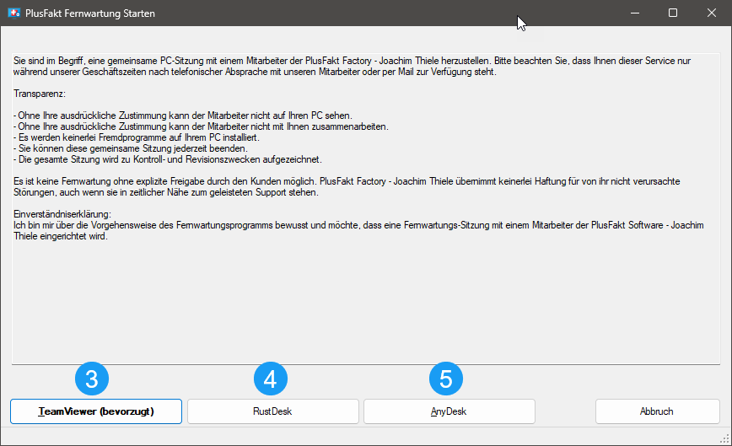The image size is (732, 446).
Task: Click line 'Sie können diese gemeinsame Sitzung' text
Action: [x=131, y=148]
